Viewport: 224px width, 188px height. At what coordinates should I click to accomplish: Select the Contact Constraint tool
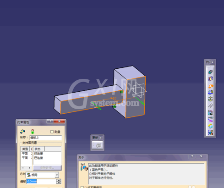click(x=210, y=79)
